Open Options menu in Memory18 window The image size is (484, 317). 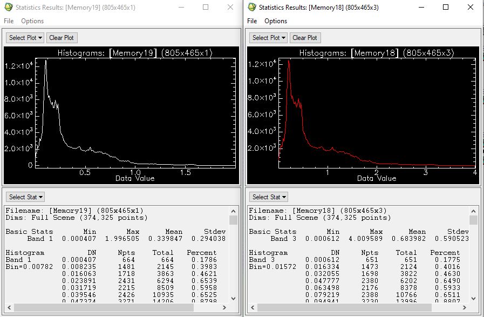pyautogui.click(x=276, y=21)
